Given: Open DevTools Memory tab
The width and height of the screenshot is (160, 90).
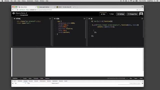Looking at the screenshot, I should (49, 81).
